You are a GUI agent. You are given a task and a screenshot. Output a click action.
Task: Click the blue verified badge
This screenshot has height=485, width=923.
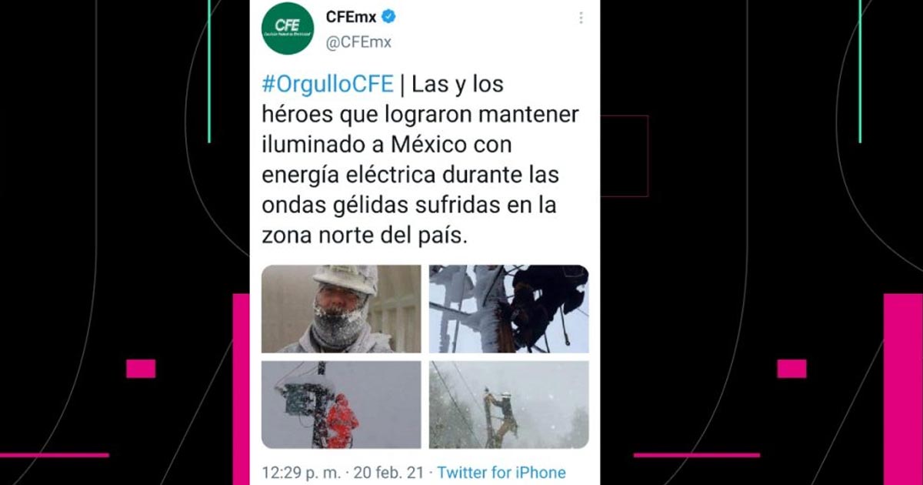click(x=390, y=16)
